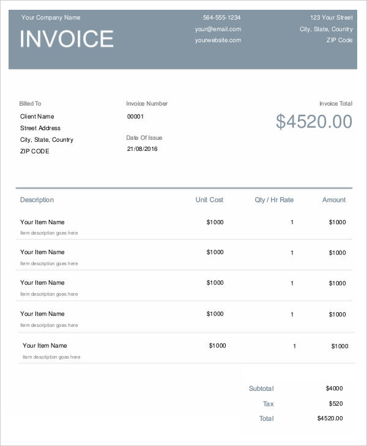Click the phone number 564-555-1234
The height and width of the screenshot is (446, 367).
[x=221, y=17]
